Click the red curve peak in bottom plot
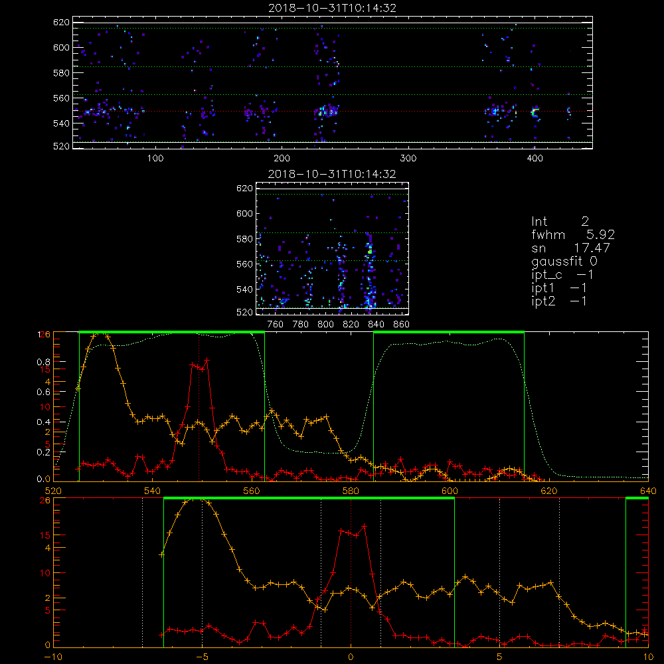 364,526
